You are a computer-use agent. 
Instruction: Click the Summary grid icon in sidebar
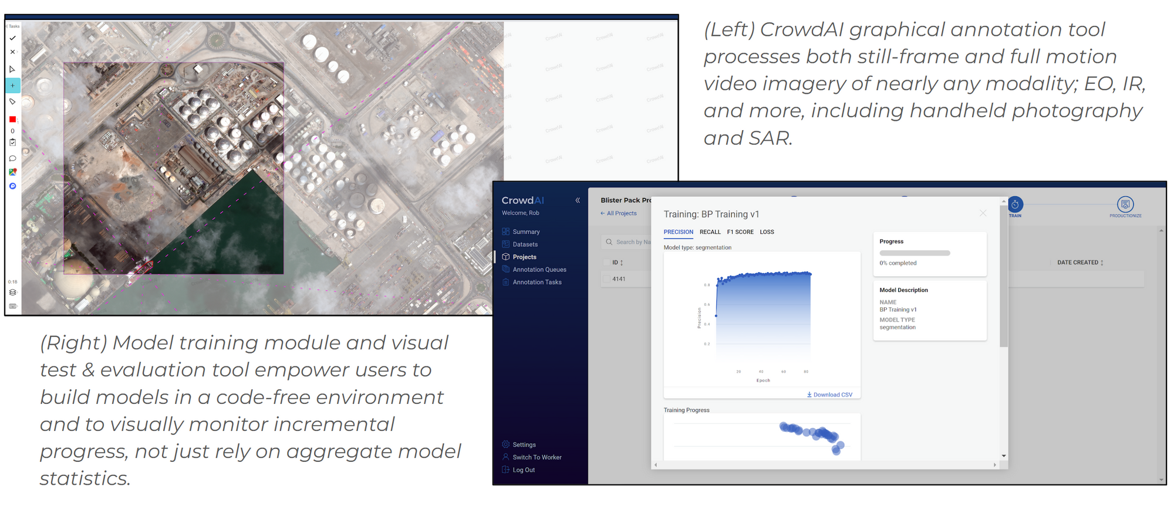(505, 232)
